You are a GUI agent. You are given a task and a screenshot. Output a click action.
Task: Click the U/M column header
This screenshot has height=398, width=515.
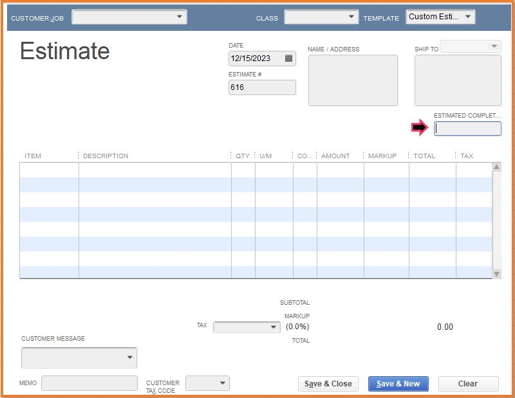(265, 156)
